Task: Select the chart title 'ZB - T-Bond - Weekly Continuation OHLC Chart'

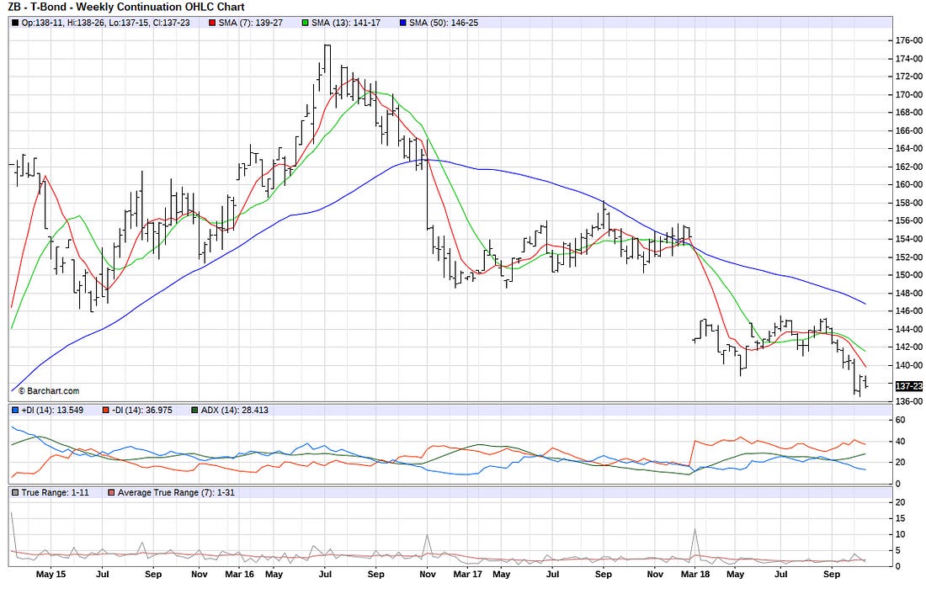Action: [x=126, y=7]
